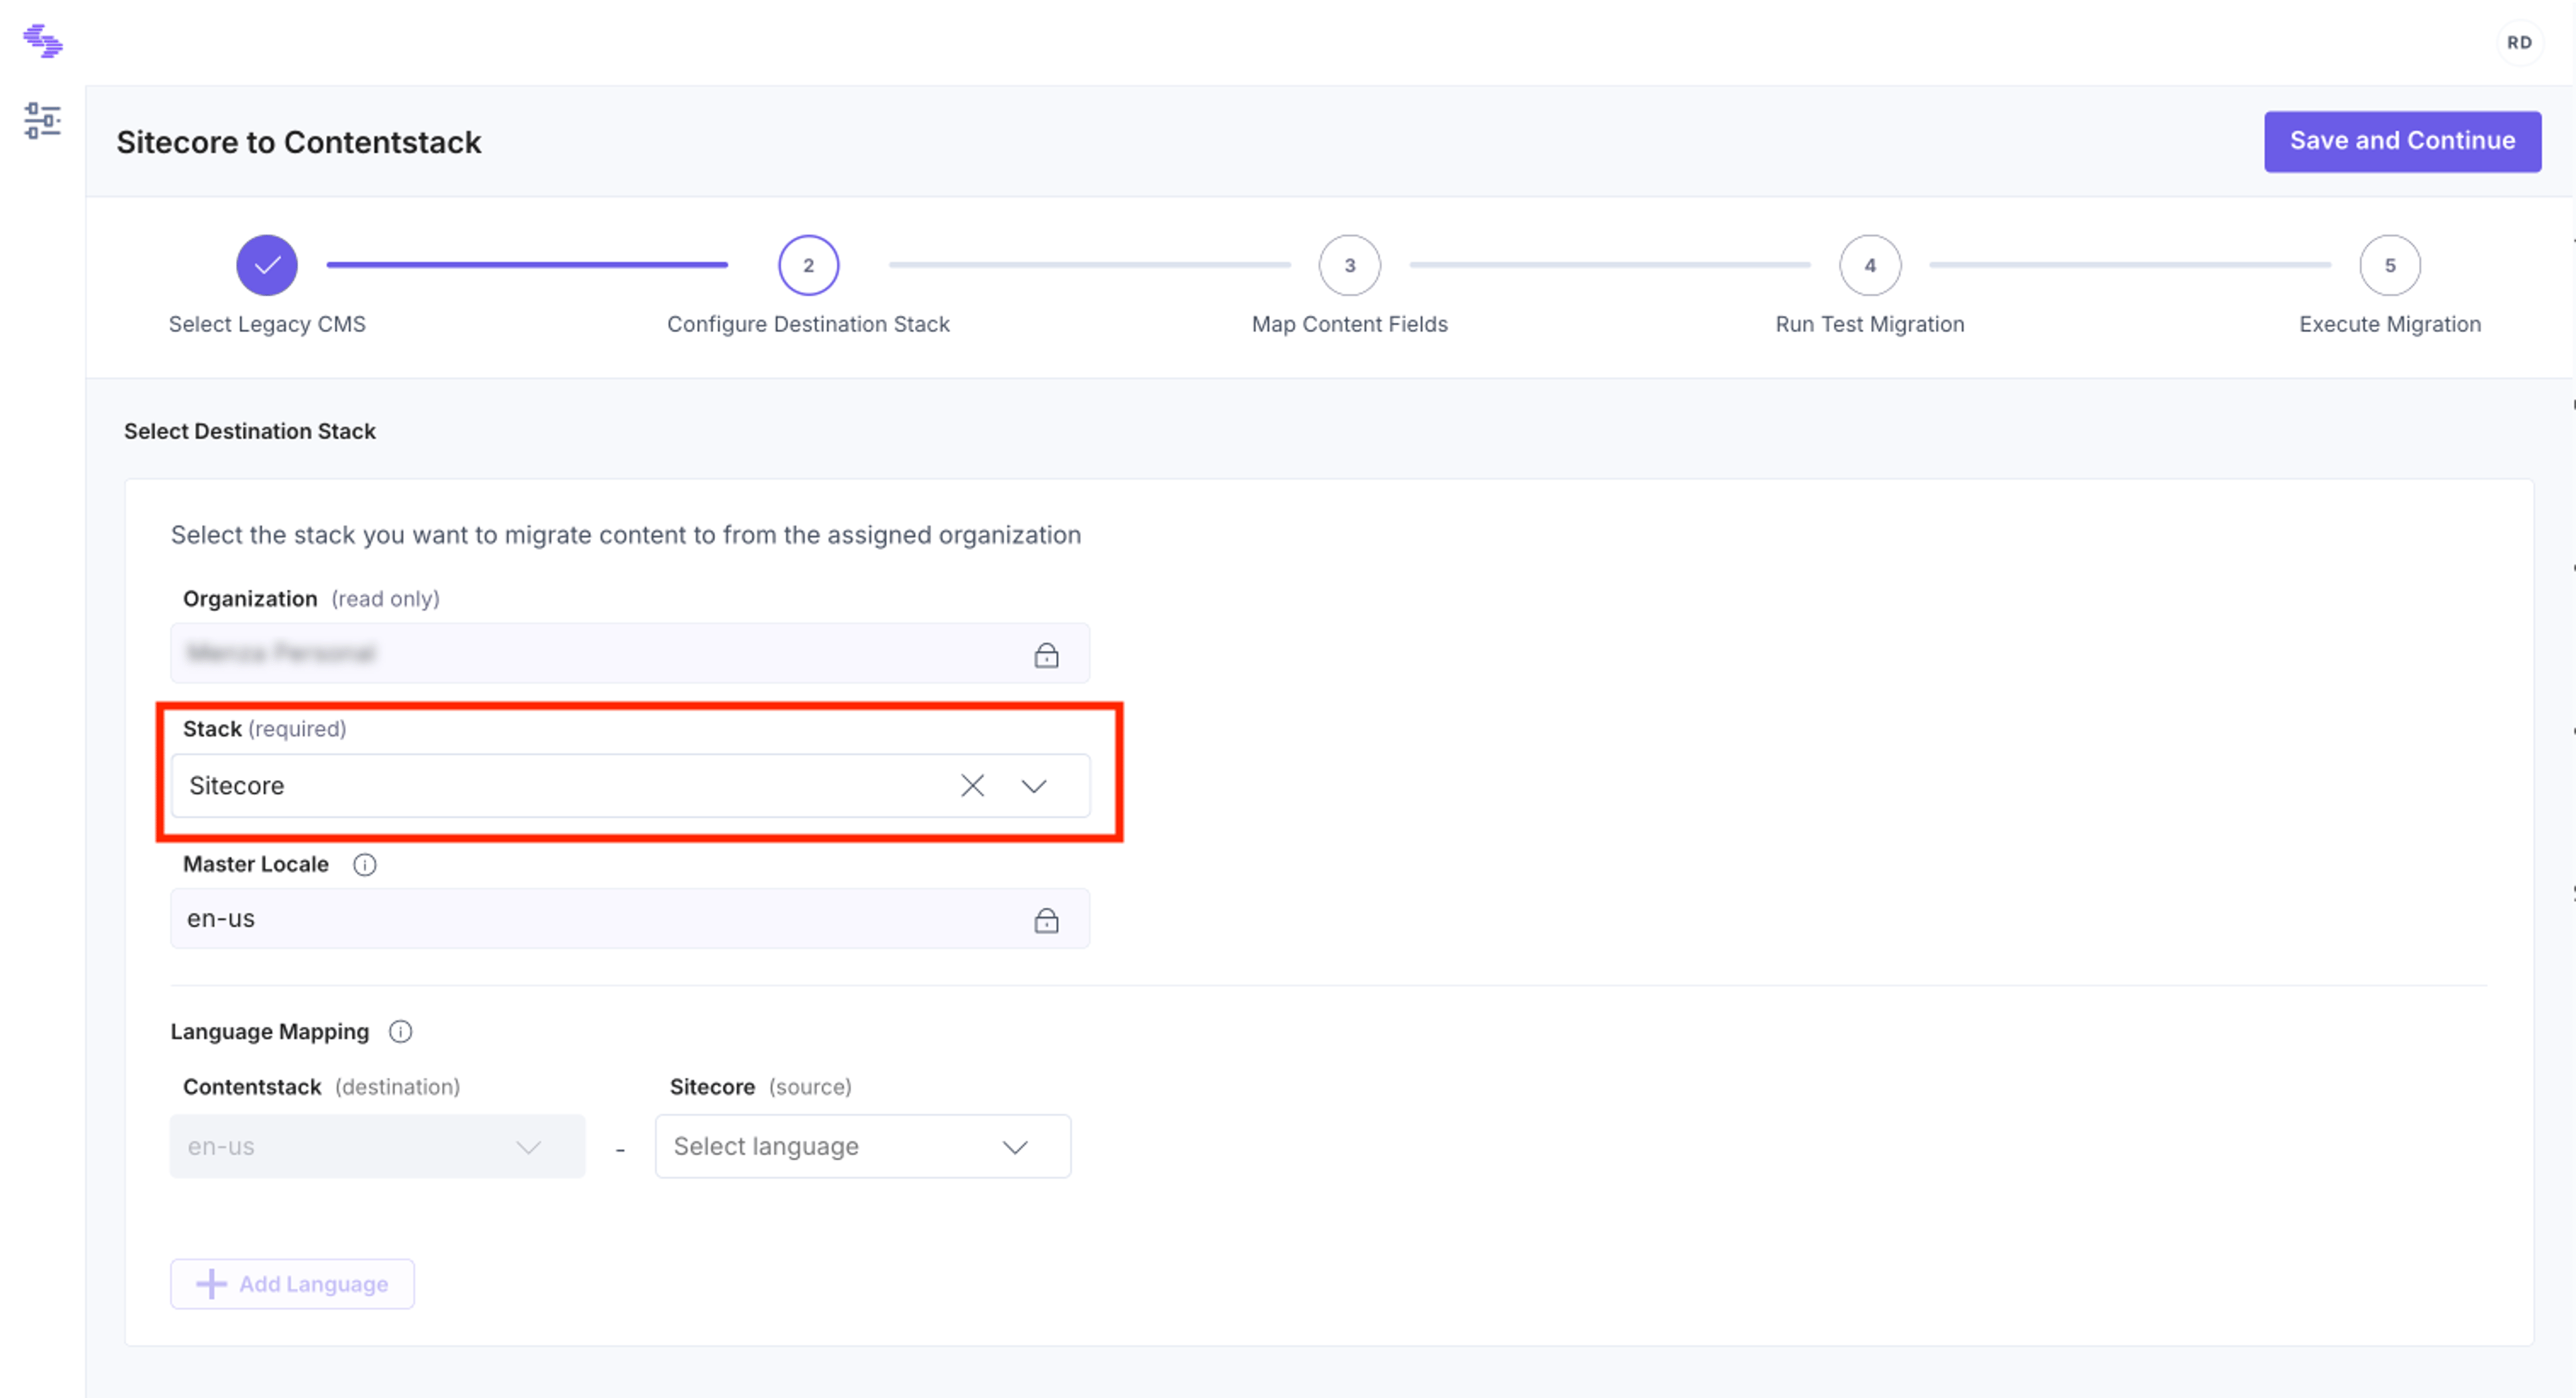
Task: Open the Sitecore source Select language dropdown
Action: [x=863, y=1146]
